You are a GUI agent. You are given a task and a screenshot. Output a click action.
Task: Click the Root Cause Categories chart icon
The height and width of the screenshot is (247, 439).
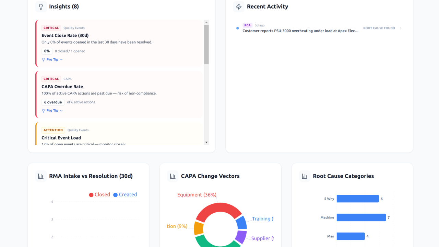click(305, 176)
